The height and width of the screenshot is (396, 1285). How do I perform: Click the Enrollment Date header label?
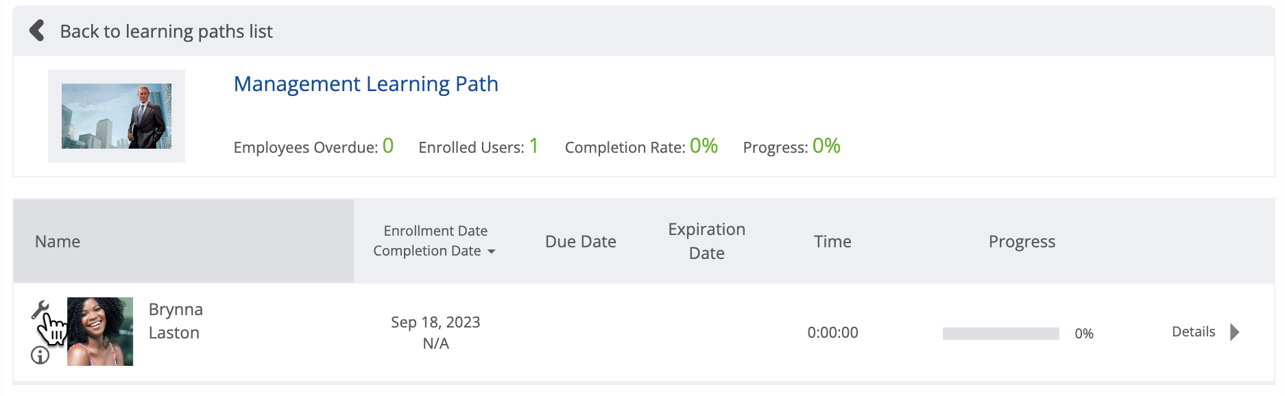(x=435, y=231)
